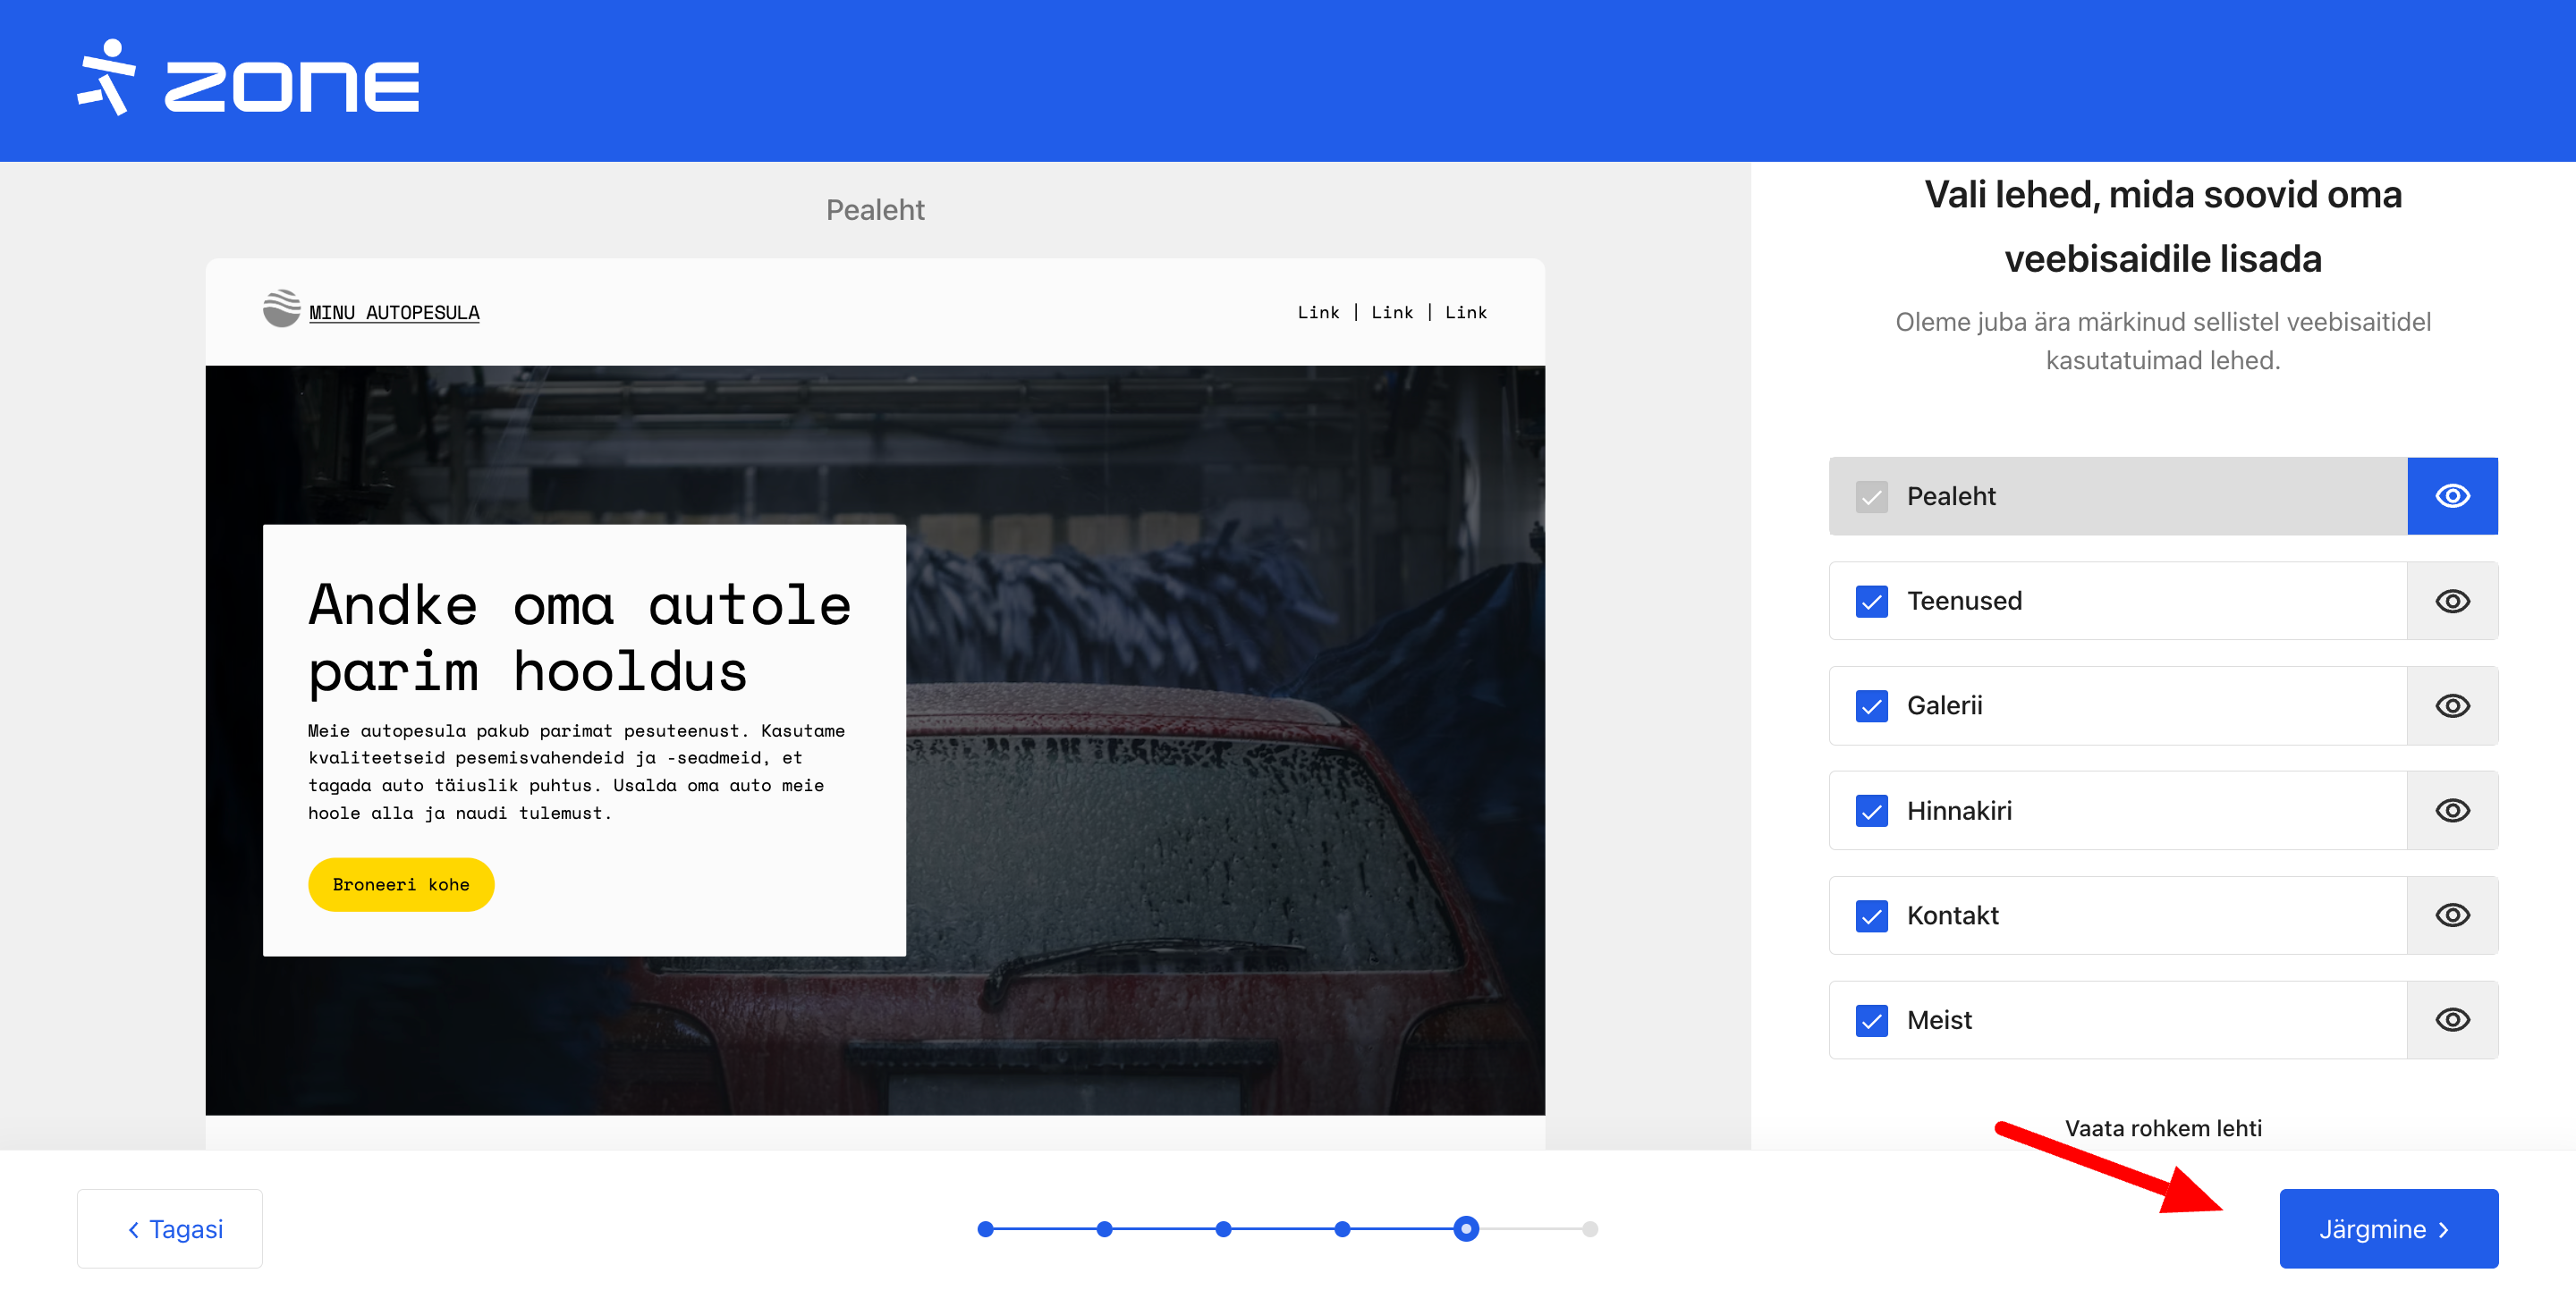The width and height of the screenshot is (2576, 1307).
Task: Go to next step with Järgmine
Action: click(2387, 1229)
